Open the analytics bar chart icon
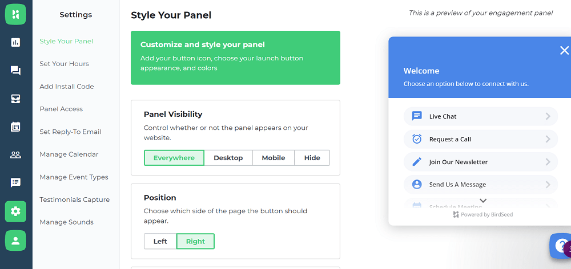 click(15, 43)
